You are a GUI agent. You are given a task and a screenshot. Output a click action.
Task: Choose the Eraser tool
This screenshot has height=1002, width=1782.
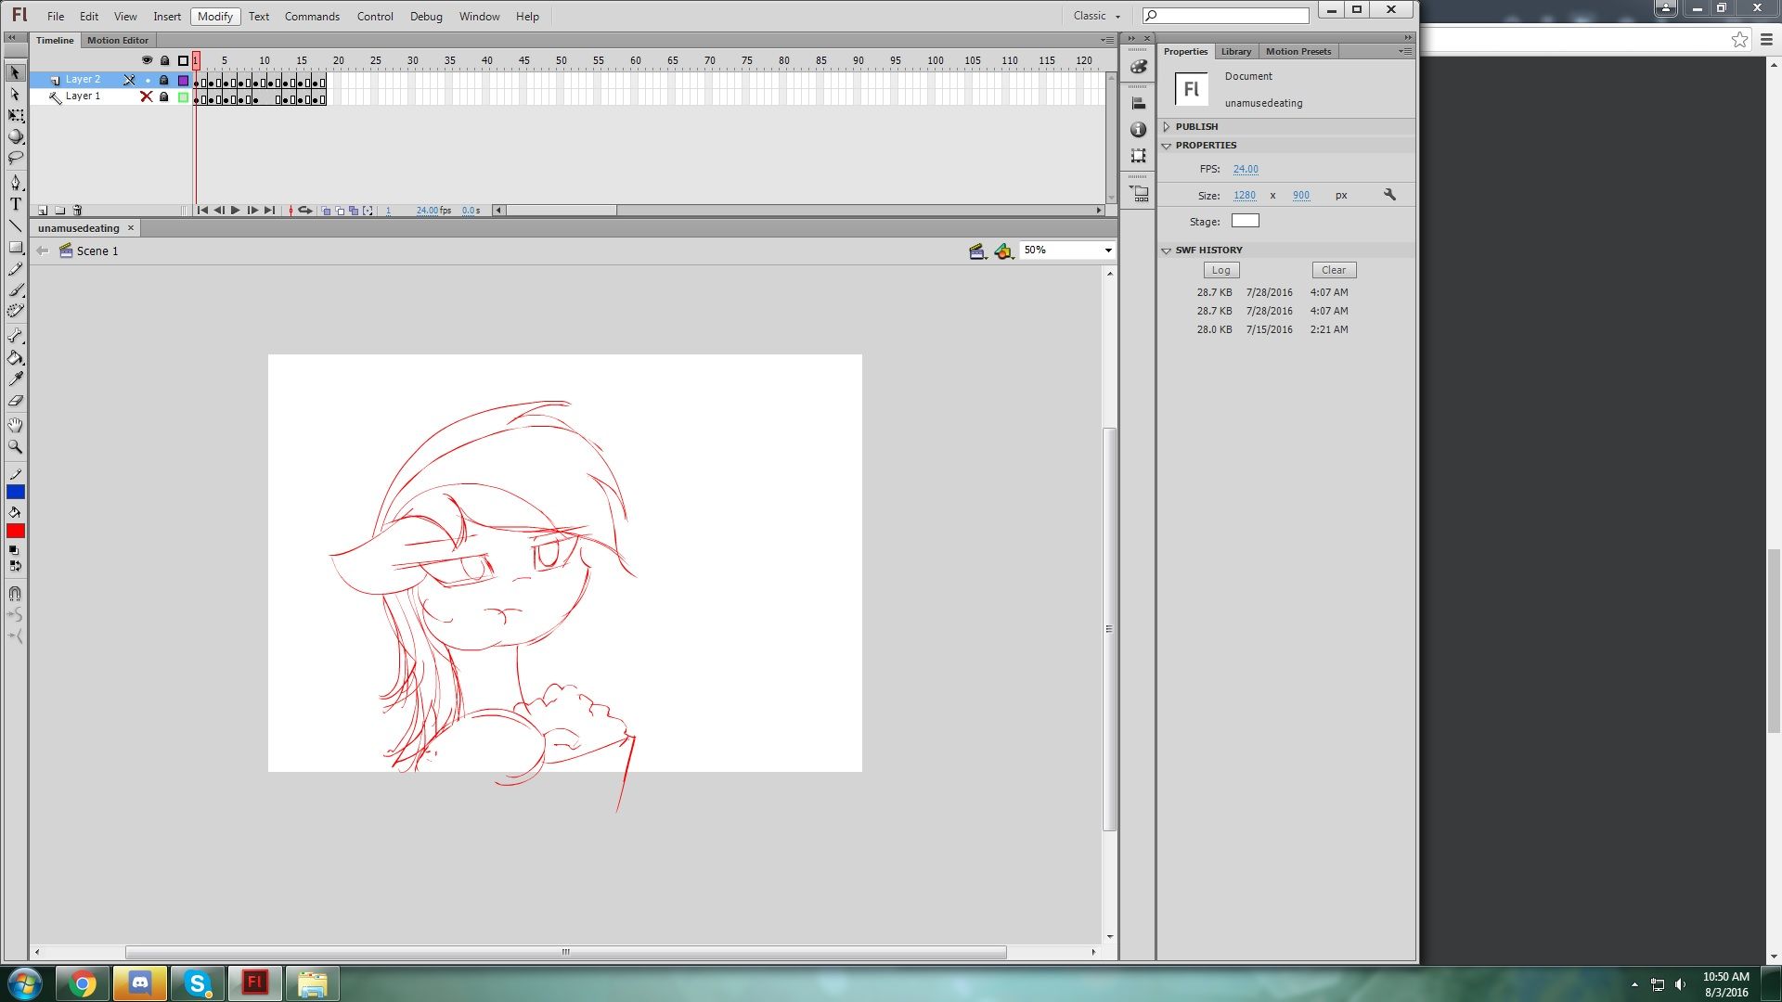[x=16, y=401]
